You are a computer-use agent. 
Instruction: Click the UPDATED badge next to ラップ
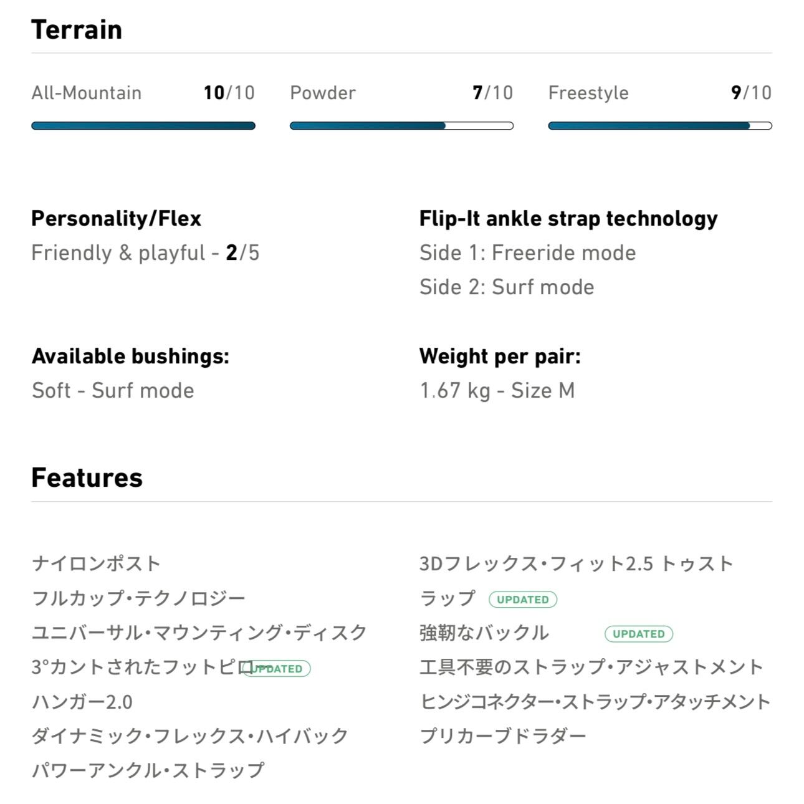pos(522,600)
